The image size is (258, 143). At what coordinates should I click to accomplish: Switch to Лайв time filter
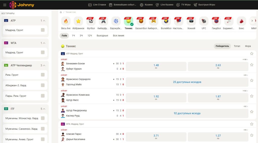(64, 35)
